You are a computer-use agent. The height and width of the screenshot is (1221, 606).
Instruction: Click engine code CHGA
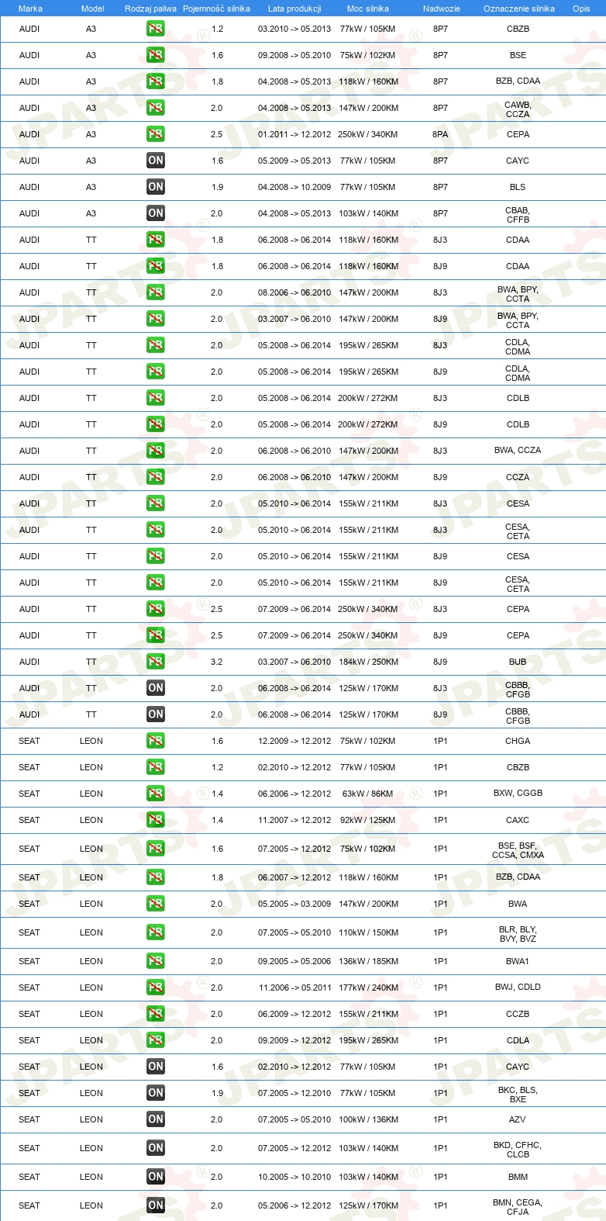518,741
